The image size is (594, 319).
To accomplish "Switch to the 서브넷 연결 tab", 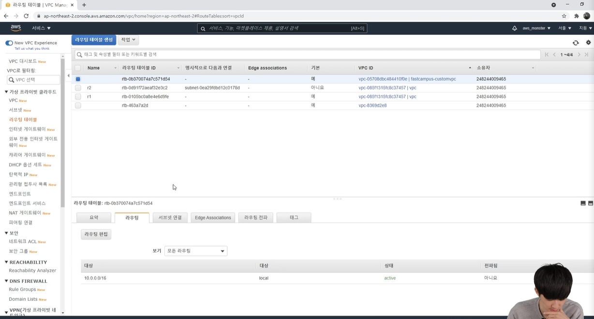I will pyautogui.click(x=170, y=217).
